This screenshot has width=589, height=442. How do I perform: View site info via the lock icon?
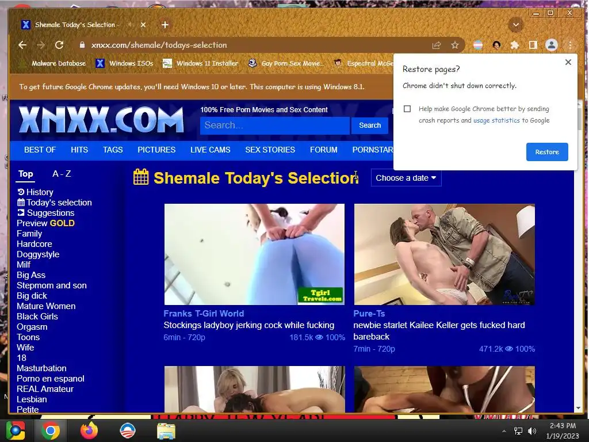pyautogui.click(x=82, y=45)
